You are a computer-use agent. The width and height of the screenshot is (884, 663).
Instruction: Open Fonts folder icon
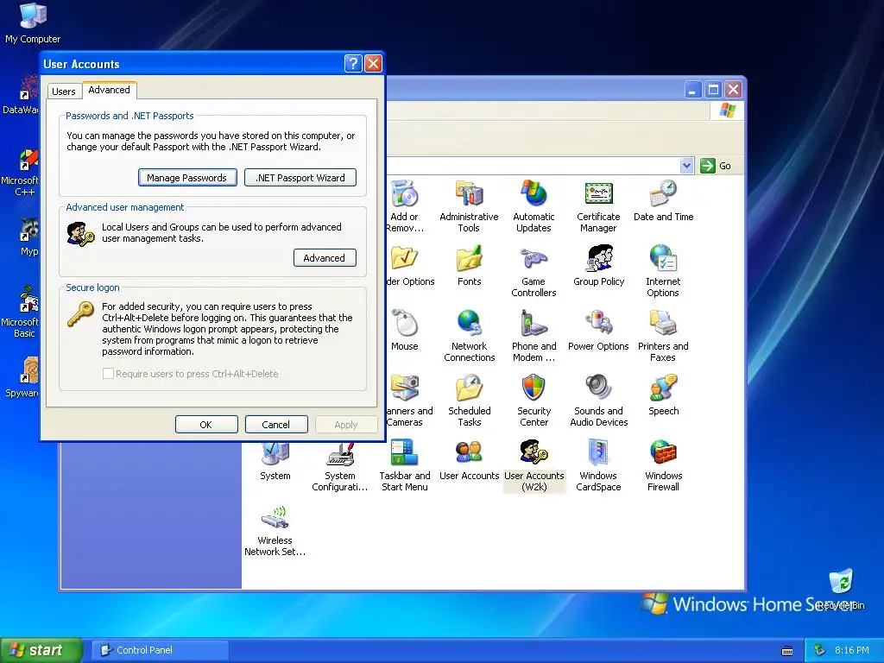point(469,266)
